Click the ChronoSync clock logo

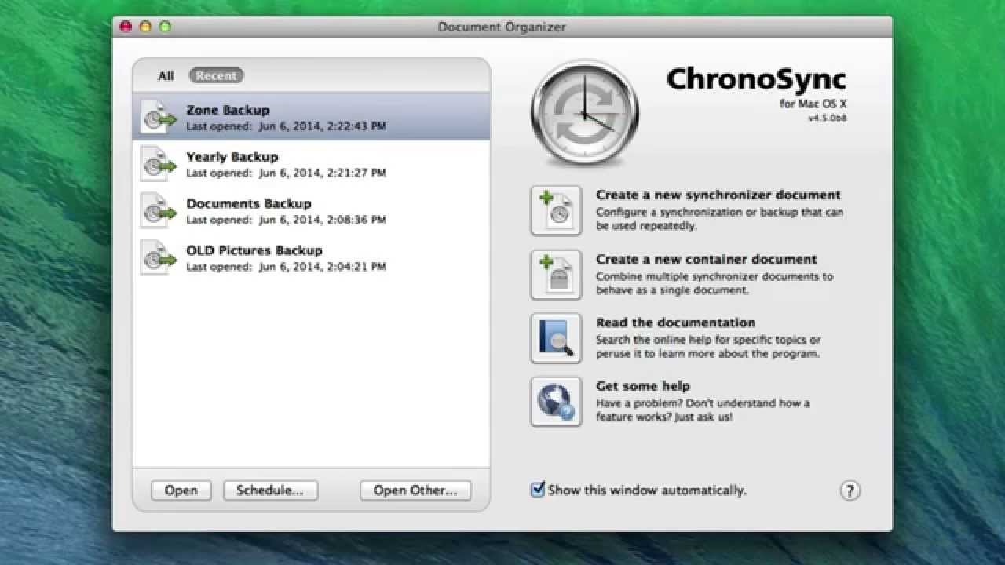point(585,113)
